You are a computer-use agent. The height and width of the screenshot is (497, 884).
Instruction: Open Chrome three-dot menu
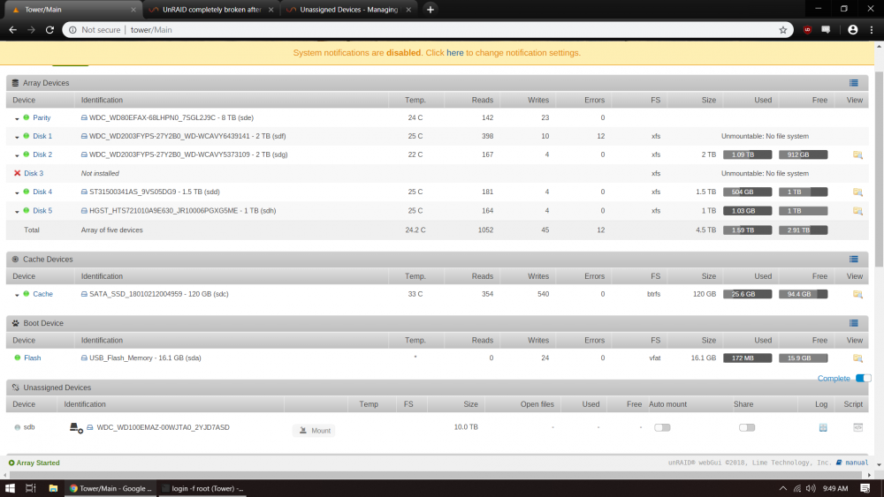(x=871, y=30)
